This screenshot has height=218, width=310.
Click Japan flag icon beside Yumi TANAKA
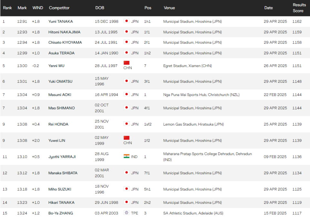127,22
